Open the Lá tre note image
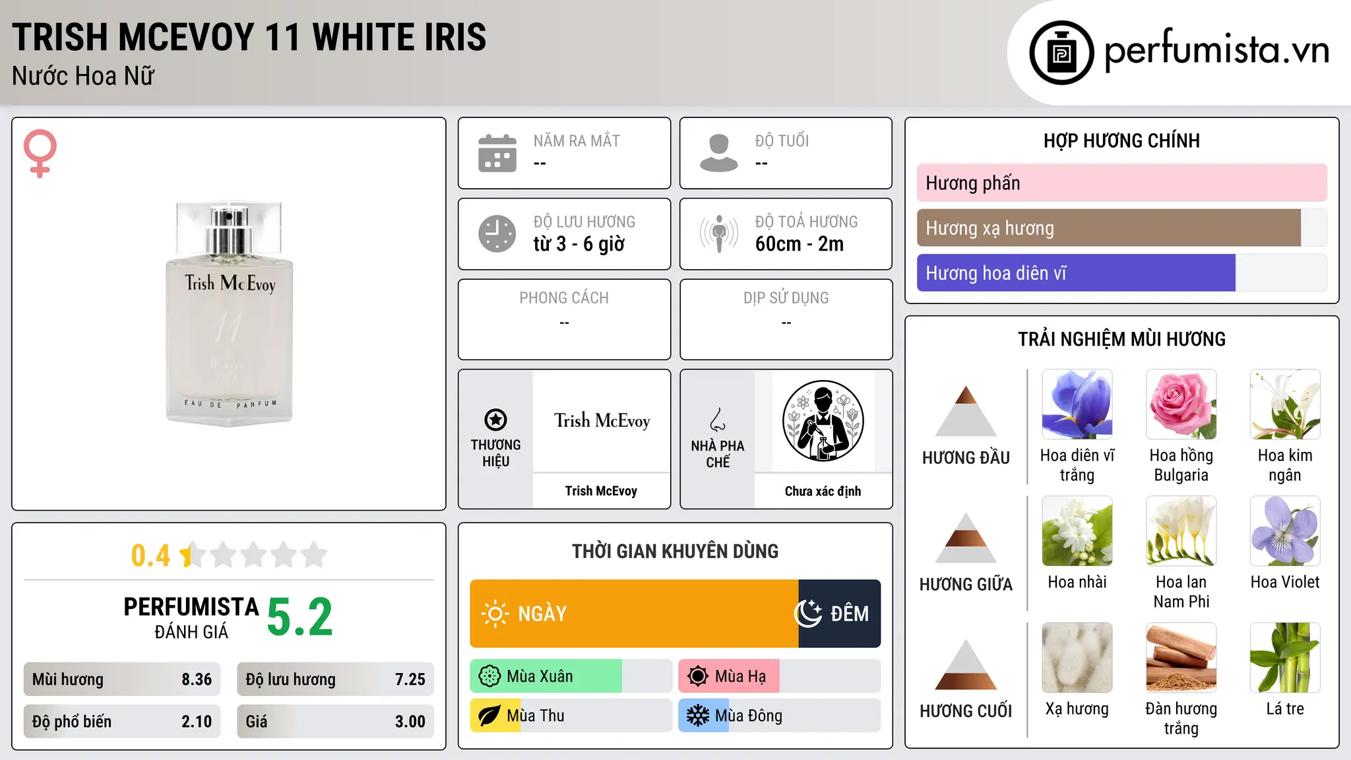 pos(1285,658)
